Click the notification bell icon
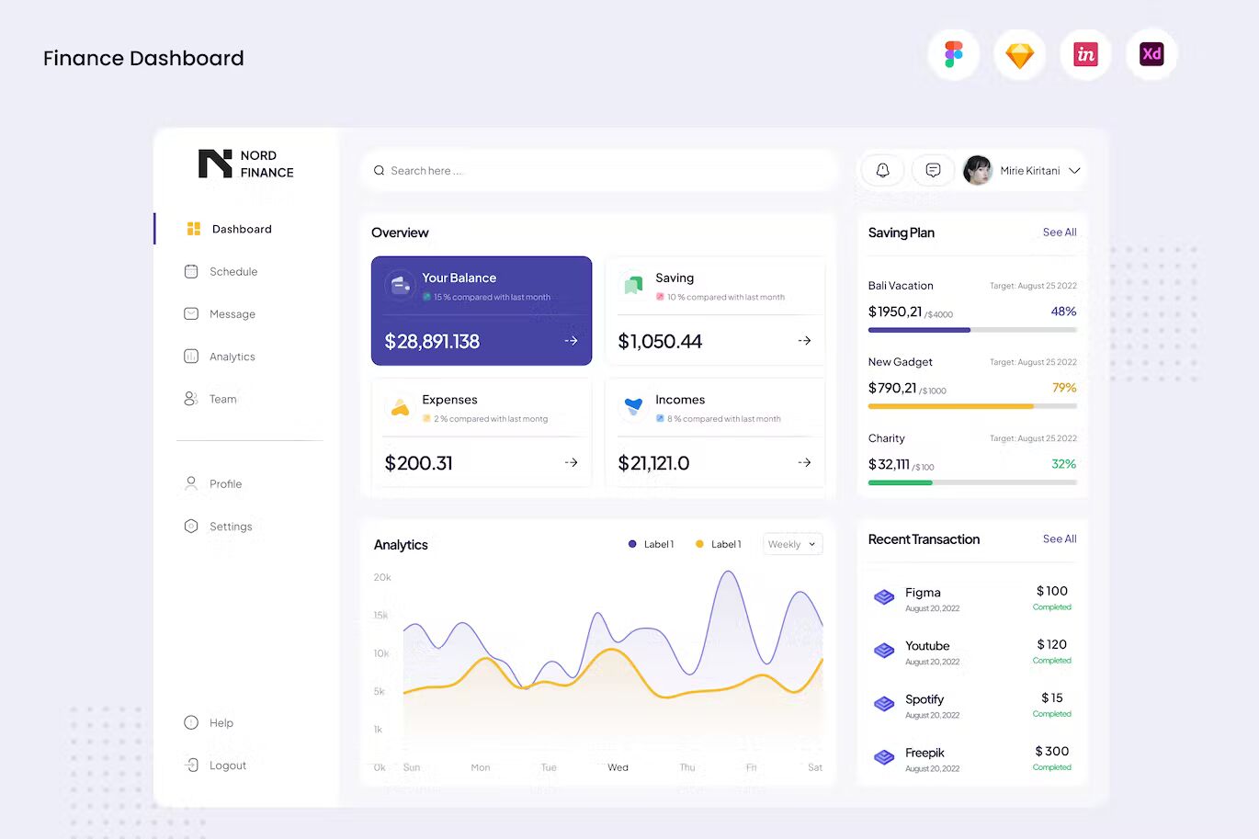This screenshot has height=839, width=1259. pyautogui.click(x=882, y=170)
